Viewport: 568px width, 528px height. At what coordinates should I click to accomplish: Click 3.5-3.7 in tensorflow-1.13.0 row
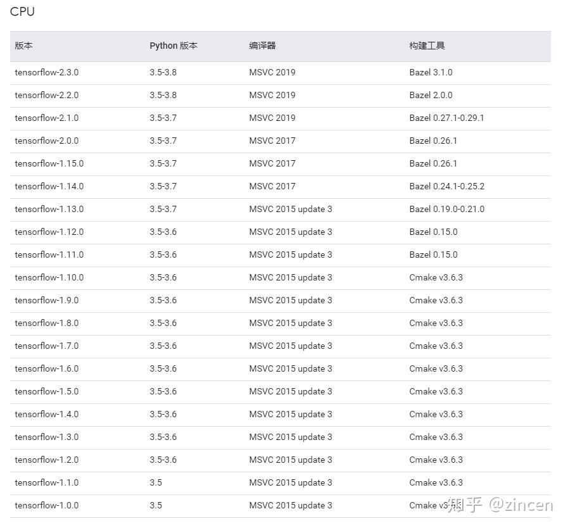coord(163,210)
